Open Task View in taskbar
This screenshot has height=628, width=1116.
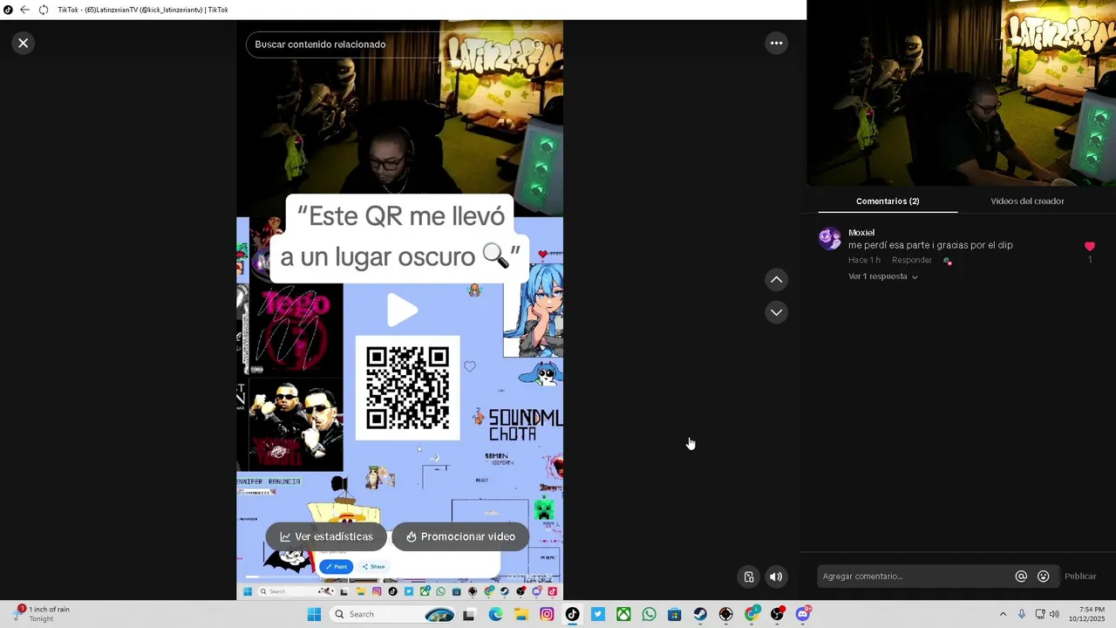(469, 614)
